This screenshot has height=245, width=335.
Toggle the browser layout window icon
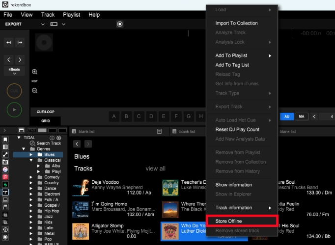pos(21,130)
